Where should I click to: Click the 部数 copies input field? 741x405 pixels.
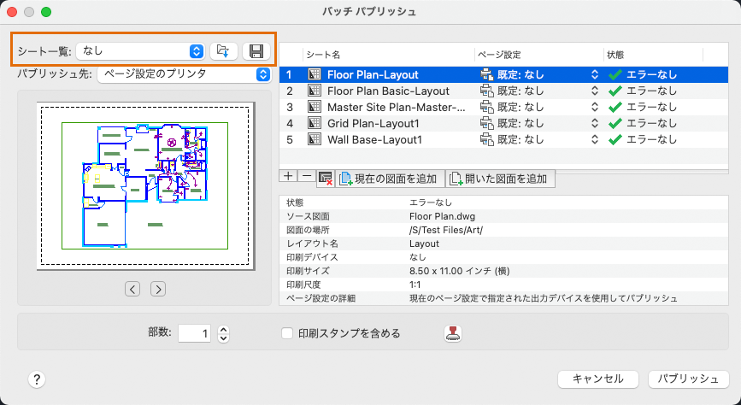194,333
